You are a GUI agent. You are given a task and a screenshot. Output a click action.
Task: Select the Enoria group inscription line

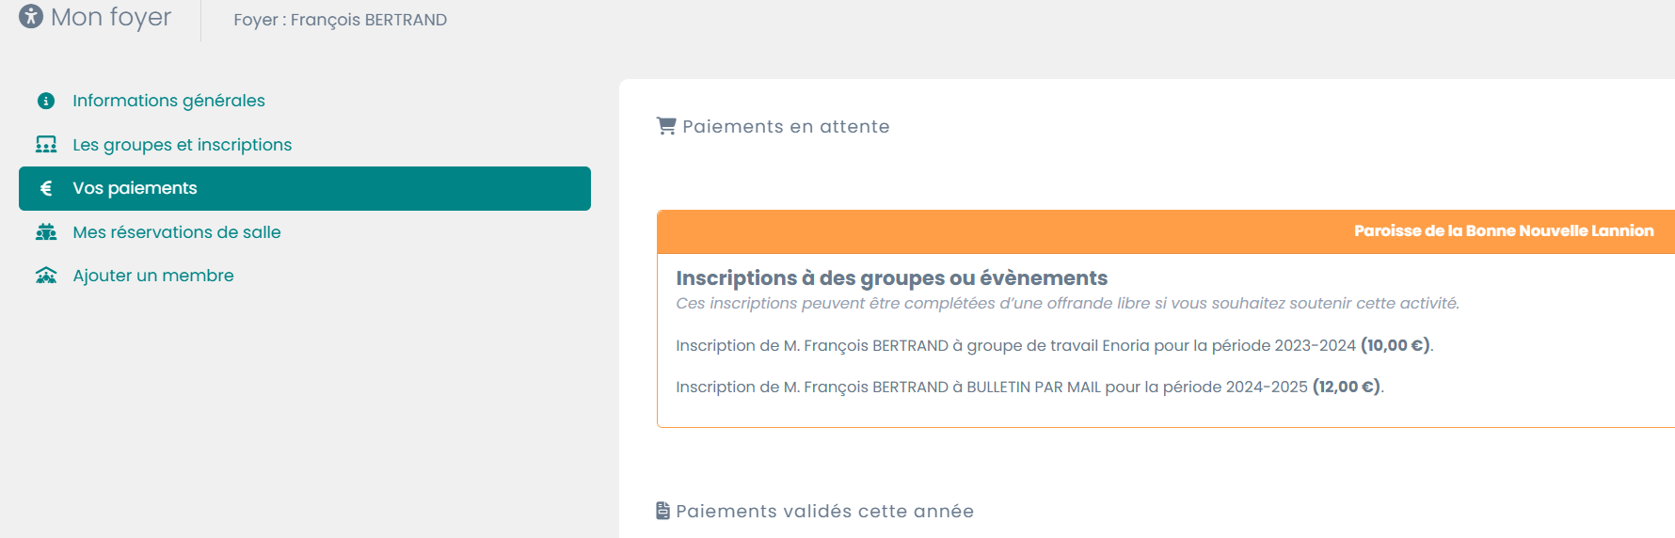1053,345
